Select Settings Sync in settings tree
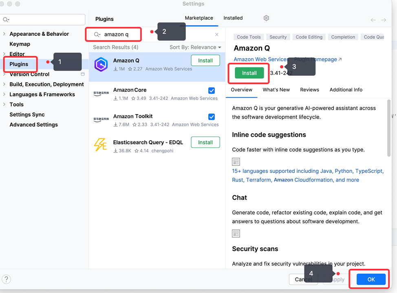Screen dimensions: 397x293 tap(27, 115)
